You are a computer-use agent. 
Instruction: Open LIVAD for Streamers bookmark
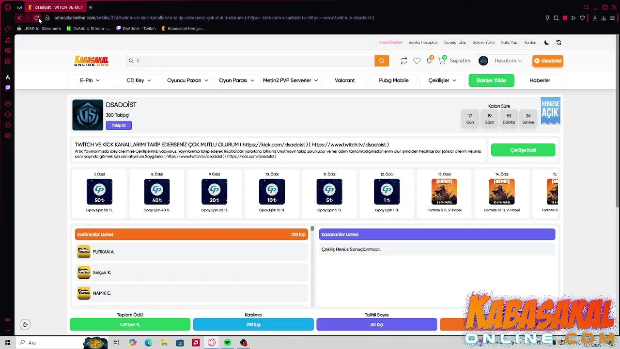[x=39, y=29]
